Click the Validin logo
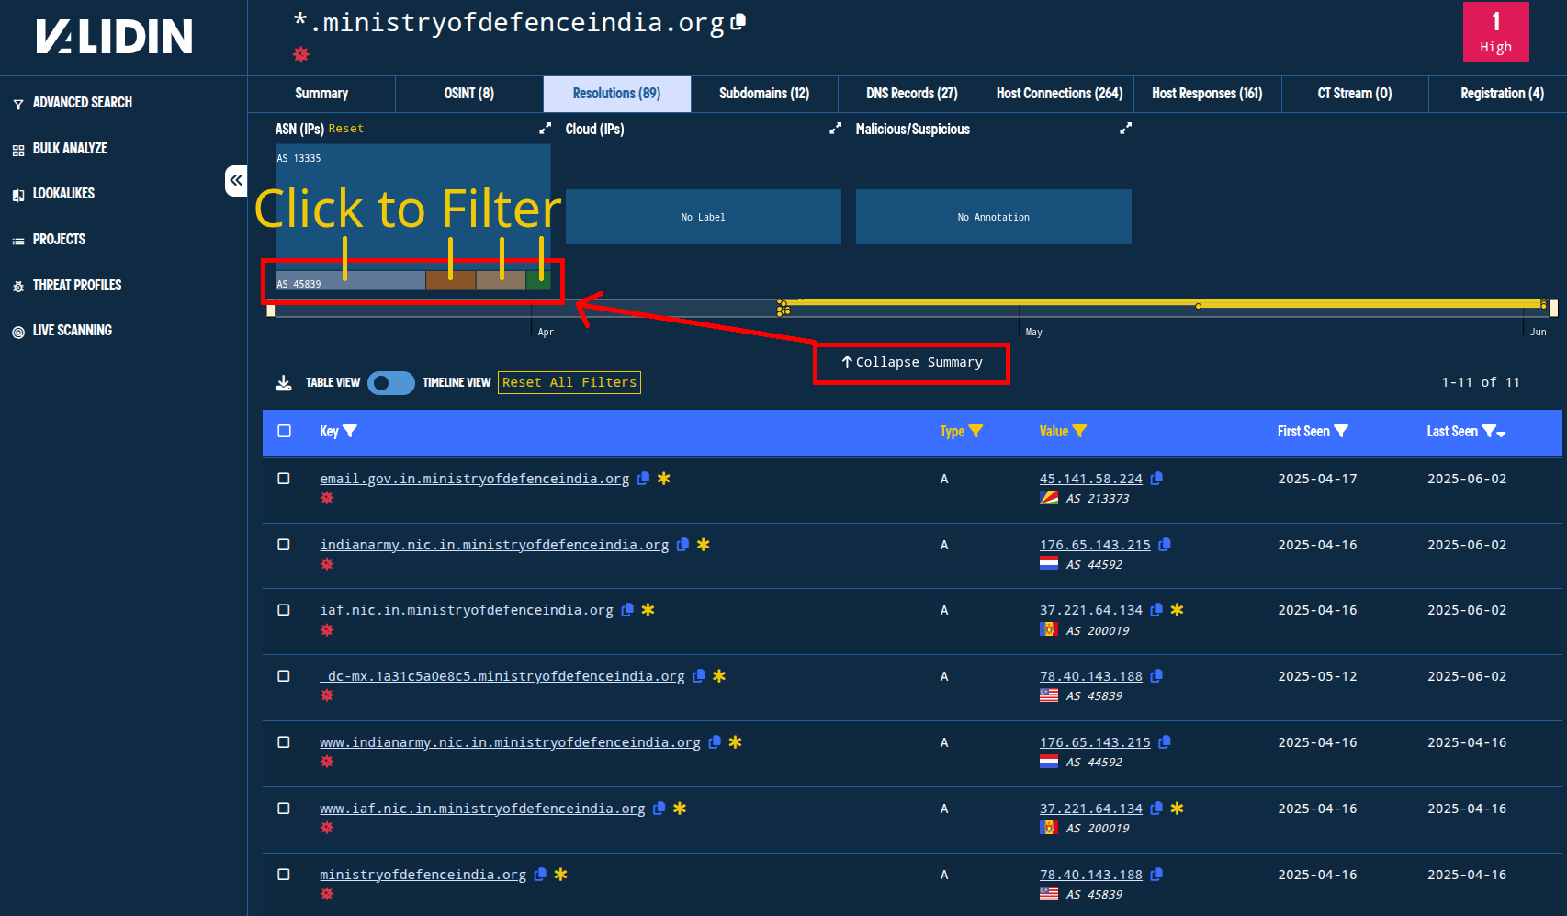The image size is (1567, 916). pos(115,37)
